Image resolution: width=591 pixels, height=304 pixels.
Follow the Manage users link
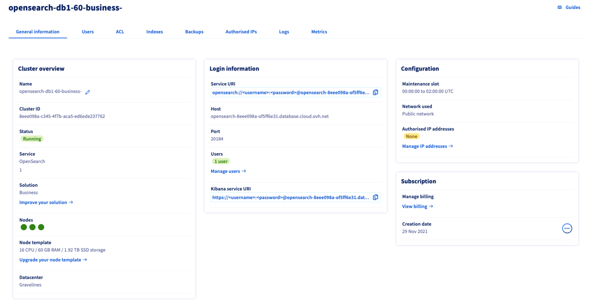[228, 171]
